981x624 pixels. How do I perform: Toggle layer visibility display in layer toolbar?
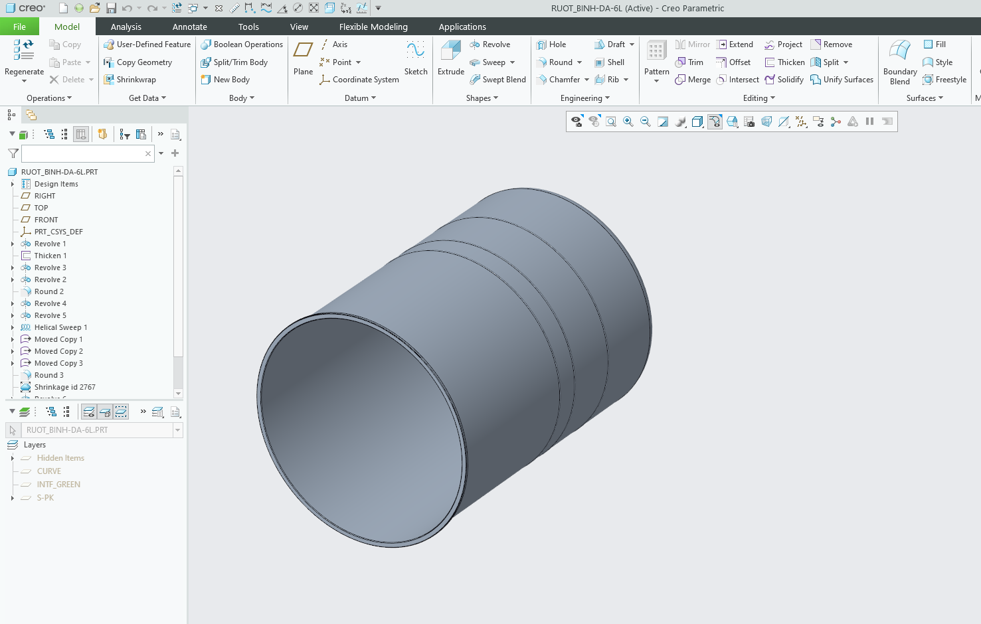point(88,412)
